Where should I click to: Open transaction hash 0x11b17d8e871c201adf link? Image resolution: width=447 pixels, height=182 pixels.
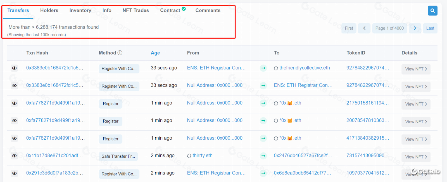[54, 155]
